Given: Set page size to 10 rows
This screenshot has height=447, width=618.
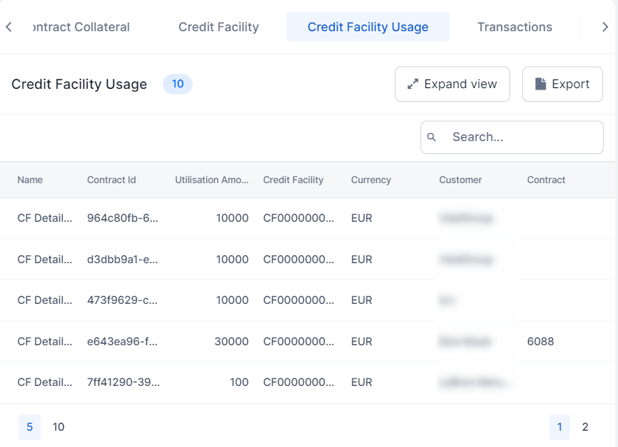Looking at the screenshot, I should (58, 427).
